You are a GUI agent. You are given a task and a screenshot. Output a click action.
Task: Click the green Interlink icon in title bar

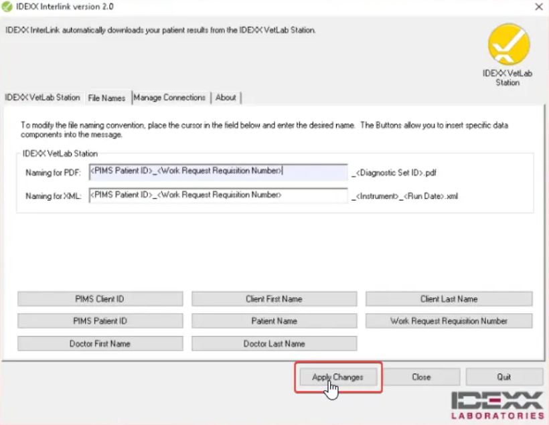coord(7,7)
